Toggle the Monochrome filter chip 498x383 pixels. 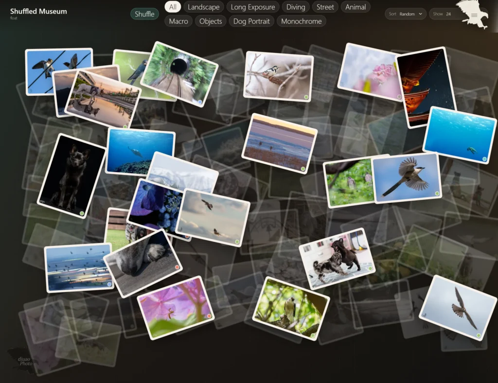click(301, 21)
